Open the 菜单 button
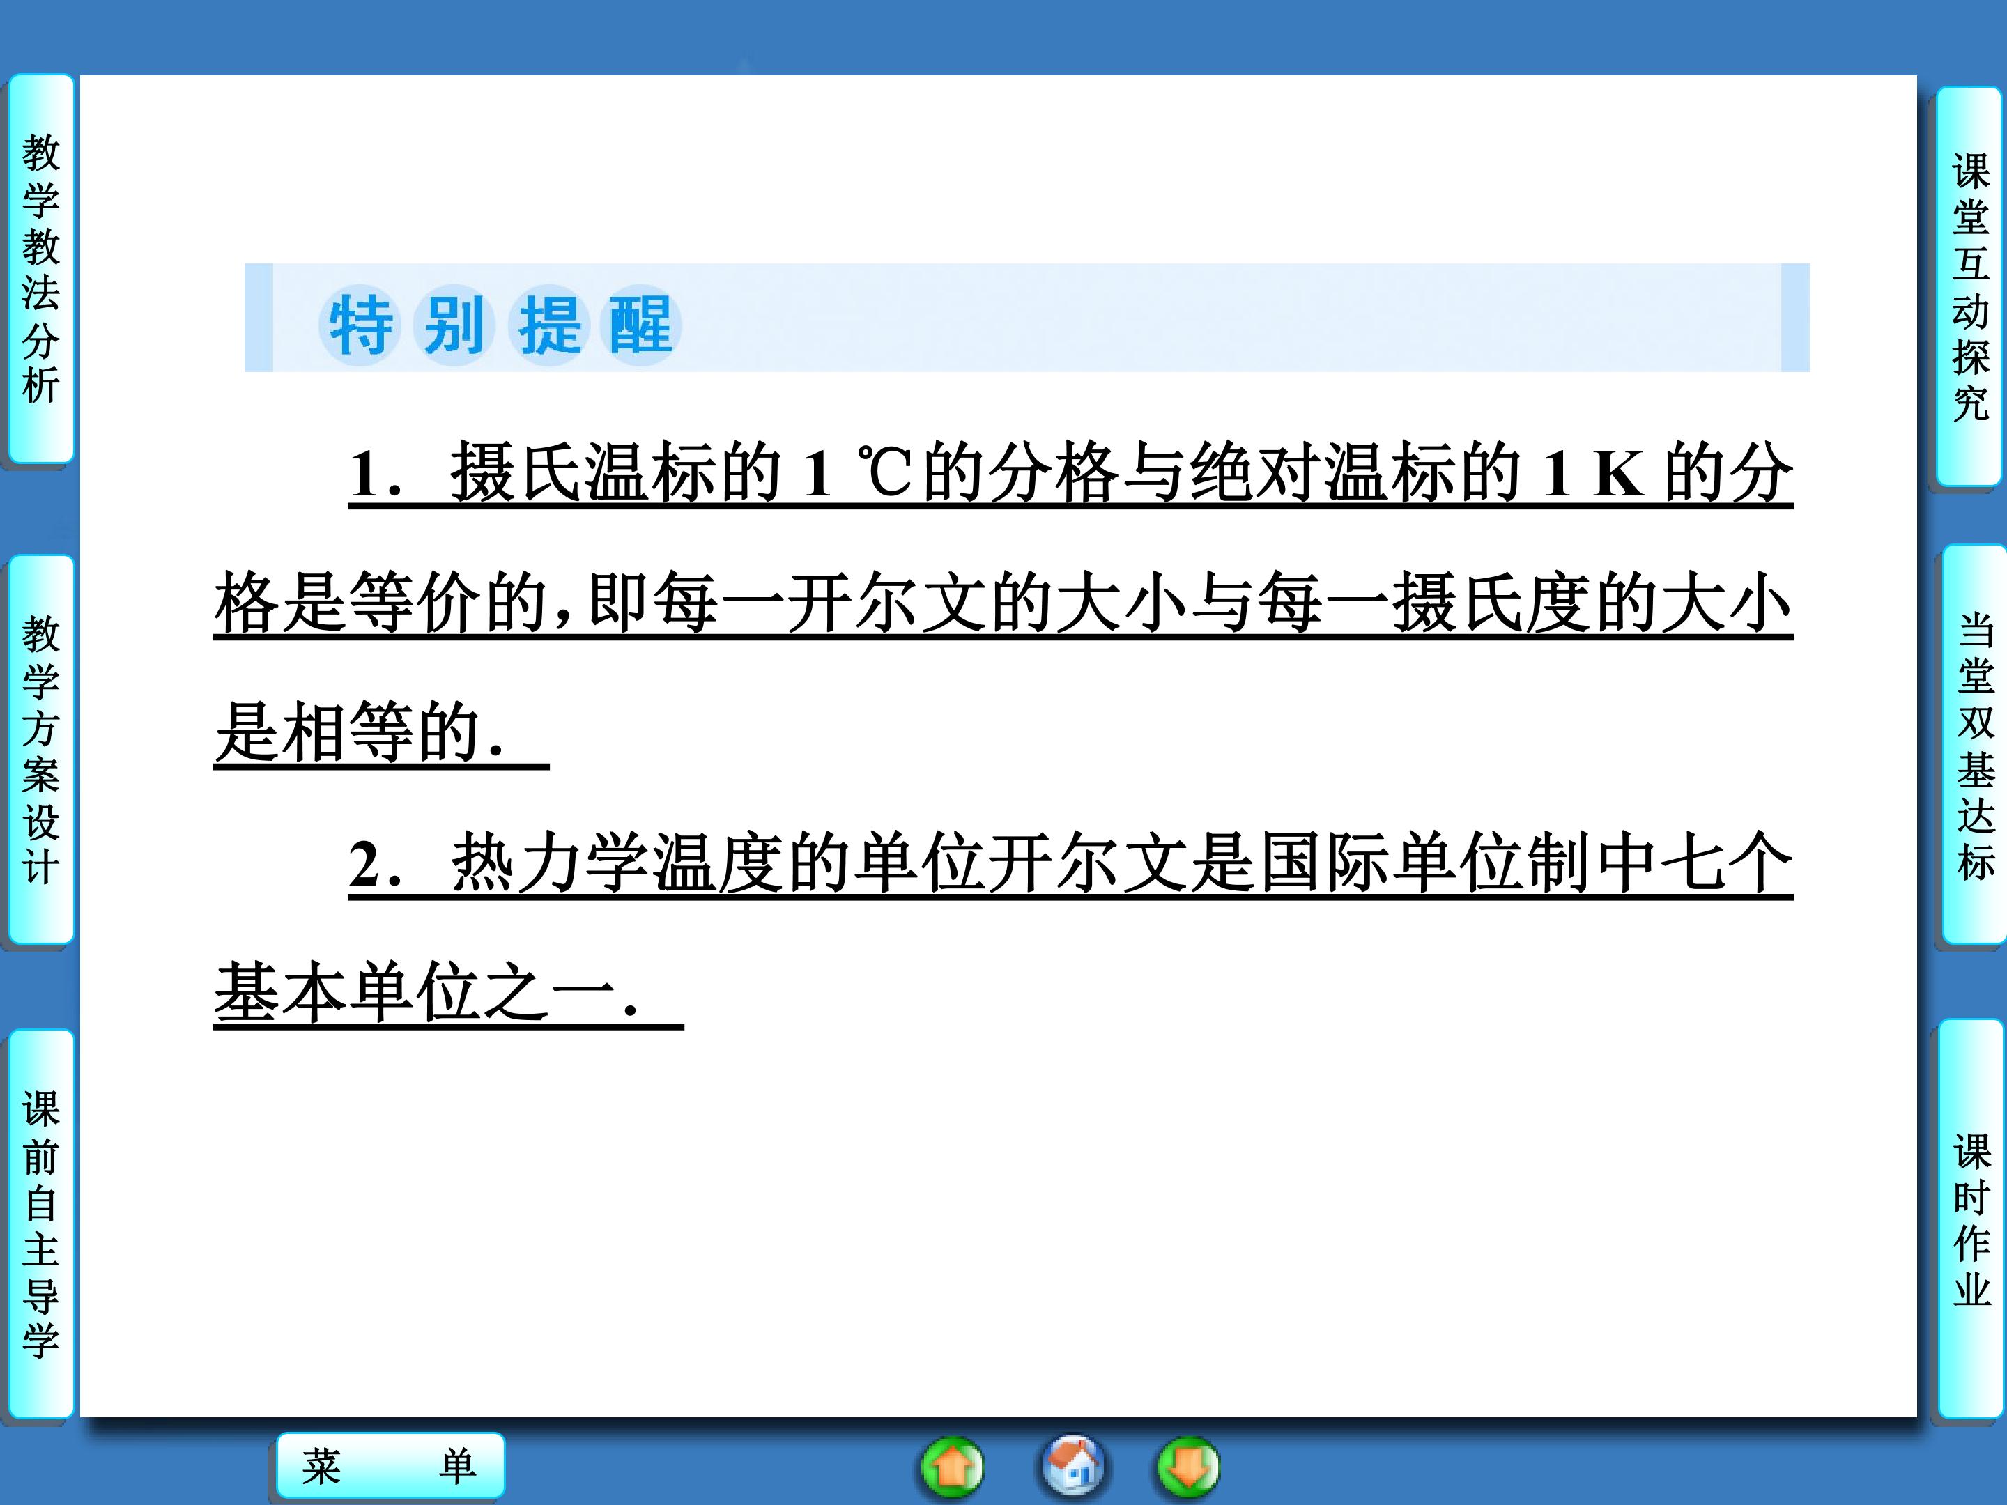 tap(390, 1465)
